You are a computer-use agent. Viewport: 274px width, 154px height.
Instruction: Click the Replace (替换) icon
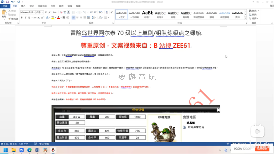[253, 15]
